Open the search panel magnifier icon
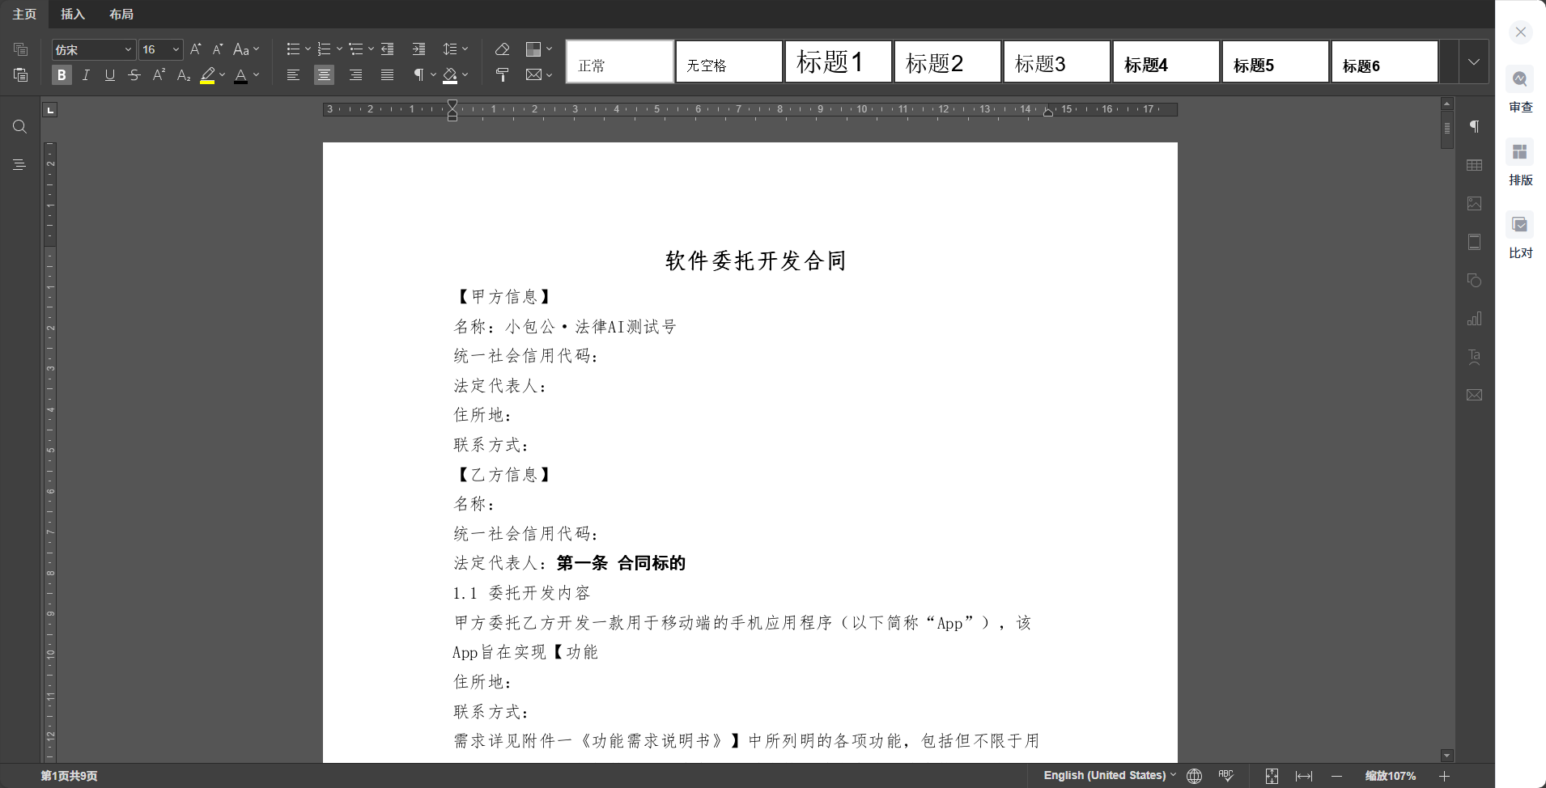Image resolution: width=1546 pixels, height=788 pixels. (x=20, y=127)
